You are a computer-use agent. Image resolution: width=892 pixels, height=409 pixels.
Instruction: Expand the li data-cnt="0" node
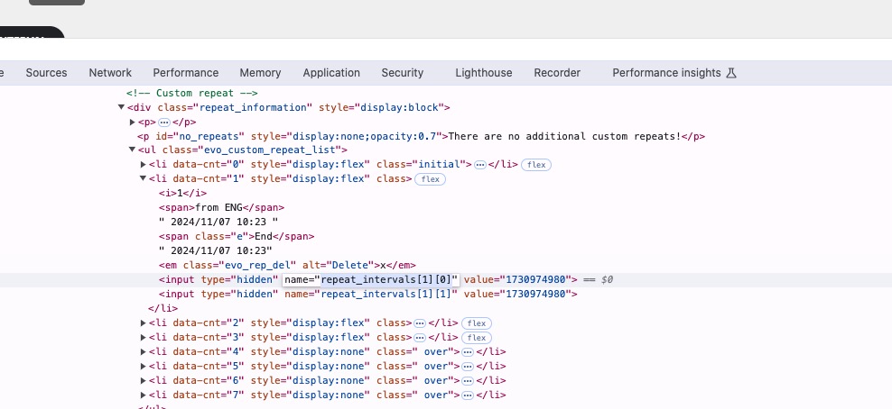[x=144, y=165]
